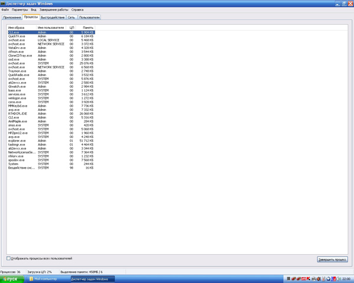Select svchost.exe run by LOCAL SERVICE
This screenshot has width=354, height=283.
click(51, 40)
